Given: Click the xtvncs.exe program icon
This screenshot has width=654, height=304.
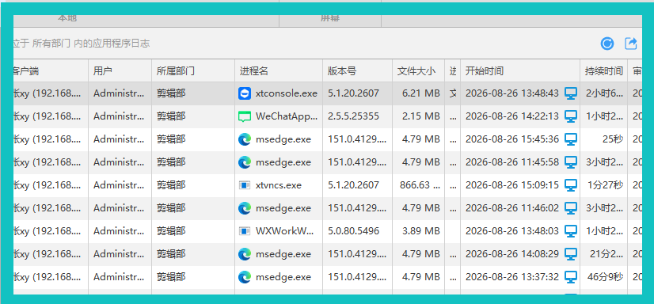Looking at the screenshot, I should tap(245, 185).
